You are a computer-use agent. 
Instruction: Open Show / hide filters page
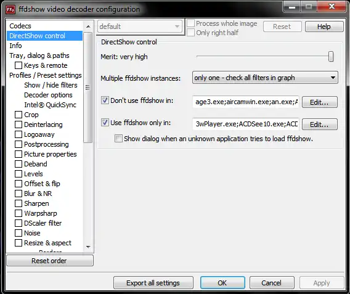click(x=51, y=85)
